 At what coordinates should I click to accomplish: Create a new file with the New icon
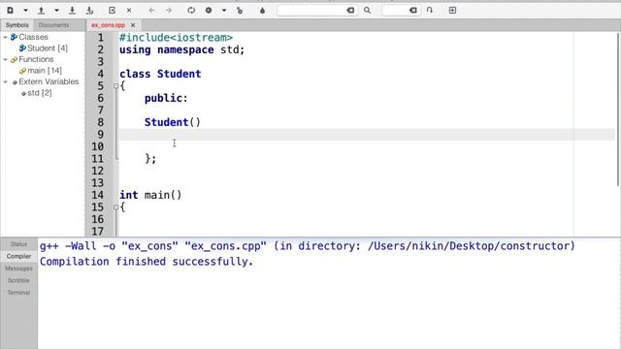pos(11,11)
